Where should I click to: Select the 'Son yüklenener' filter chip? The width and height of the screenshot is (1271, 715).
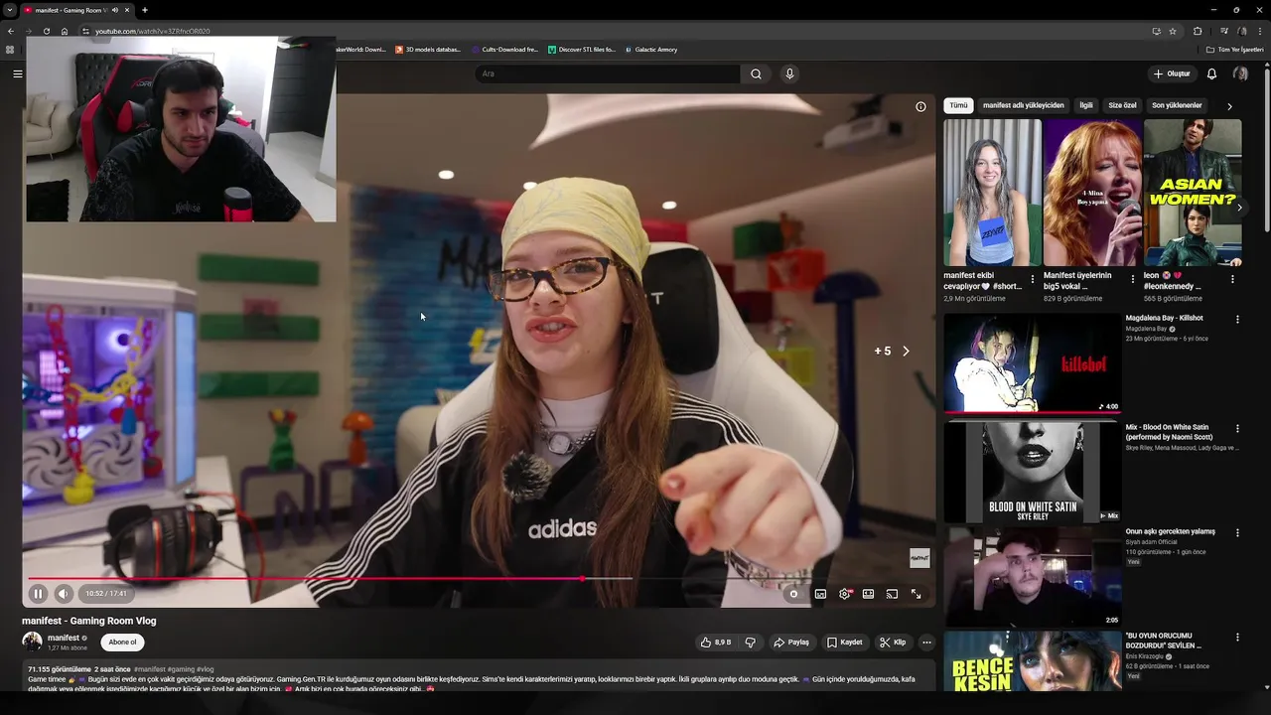(x=1177, y=105)
